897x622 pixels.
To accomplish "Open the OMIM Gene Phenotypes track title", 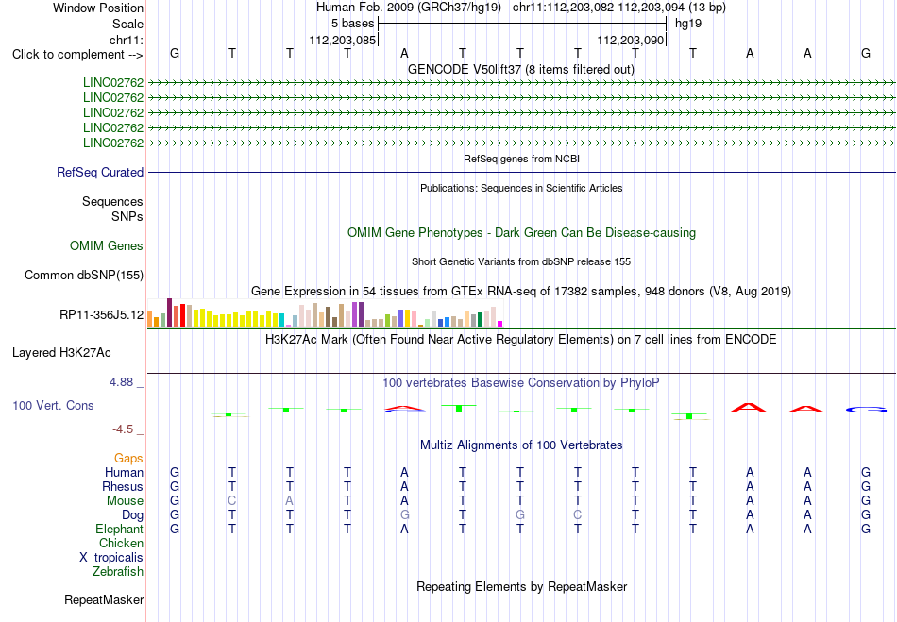I will coord(521,233).
